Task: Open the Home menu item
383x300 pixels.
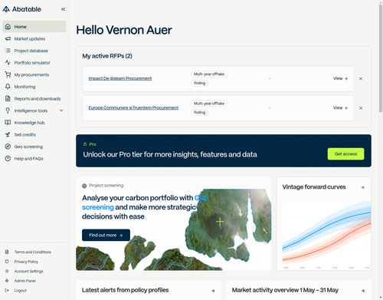Action: tap(34, 27)
